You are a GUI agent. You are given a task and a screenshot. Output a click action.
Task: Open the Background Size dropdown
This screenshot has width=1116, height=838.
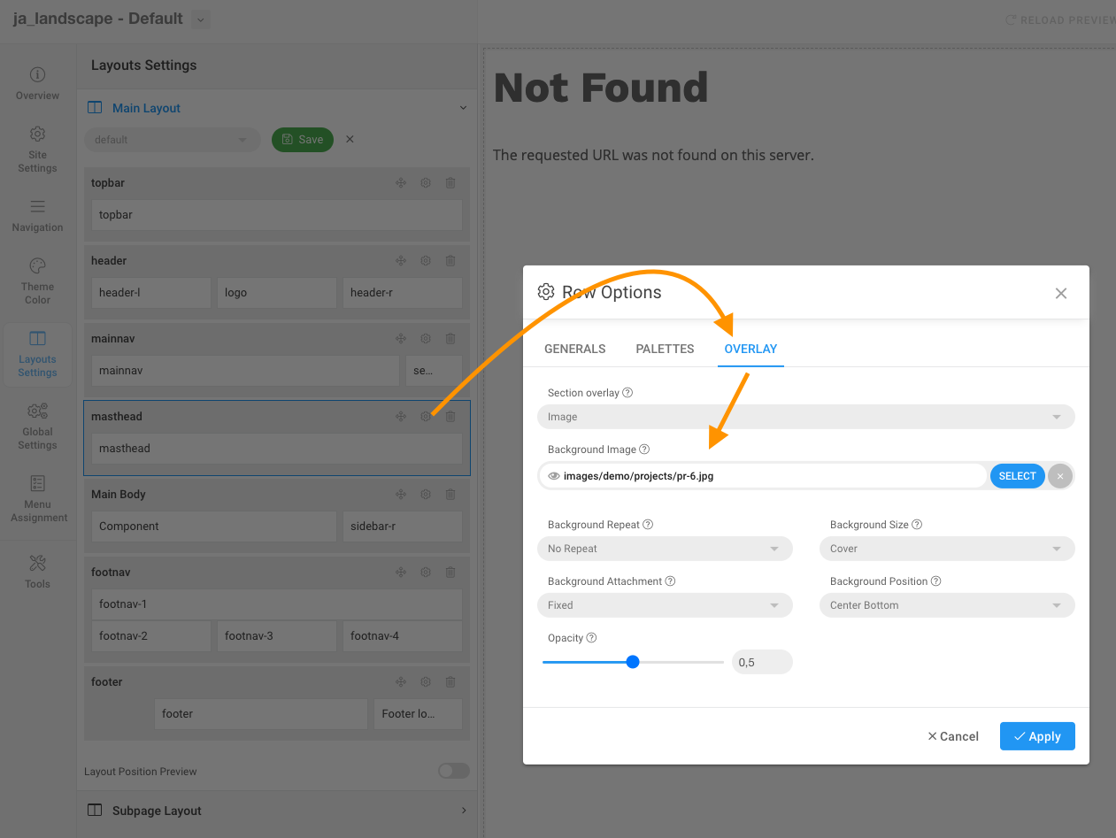point(947,549)
